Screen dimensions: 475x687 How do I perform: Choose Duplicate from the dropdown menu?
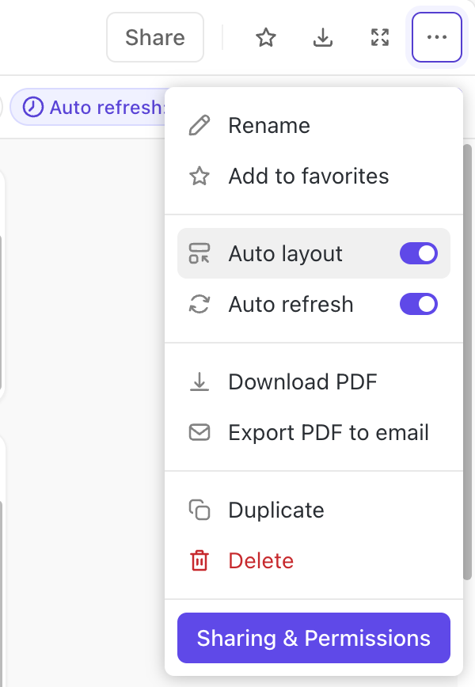click(275, 511)
